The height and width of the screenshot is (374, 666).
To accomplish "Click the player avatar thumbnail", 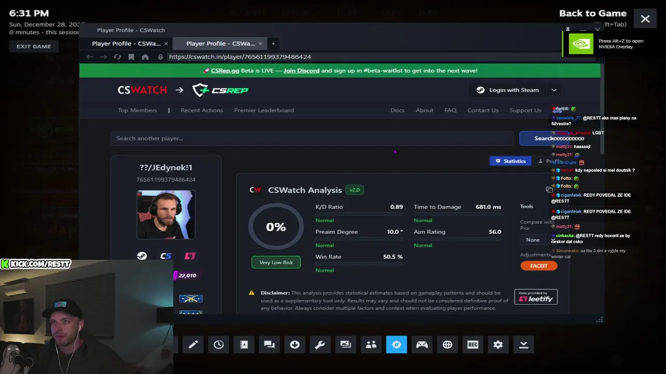I will (x=165, y=215).
